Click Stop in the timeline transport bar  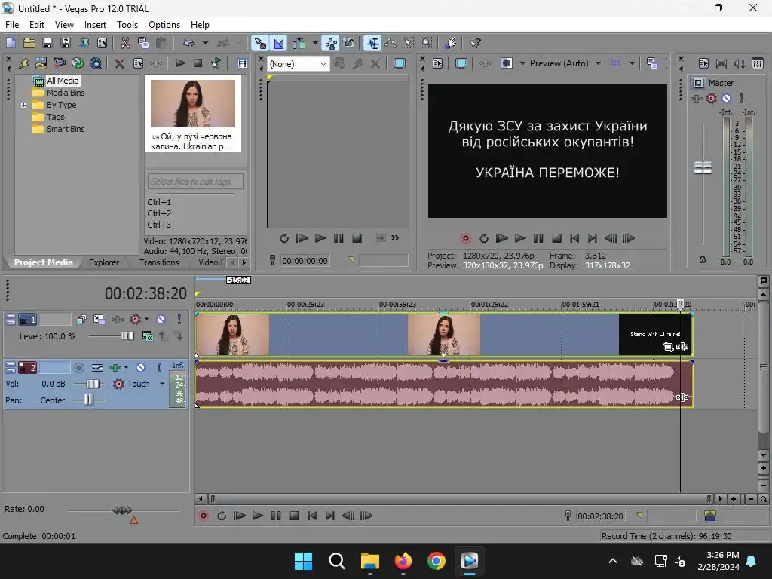coord(295,516)
